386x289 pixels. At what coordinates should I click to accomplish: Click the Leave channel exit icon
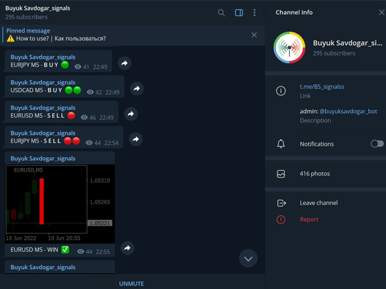[x=282, y=203]
